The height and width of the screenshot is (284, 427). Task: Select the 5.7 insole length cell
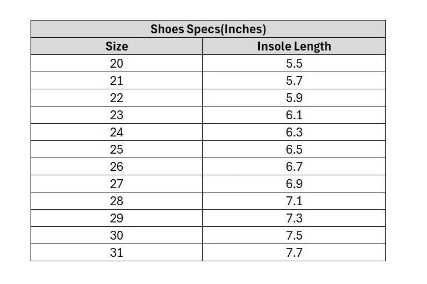click(294, 80)
